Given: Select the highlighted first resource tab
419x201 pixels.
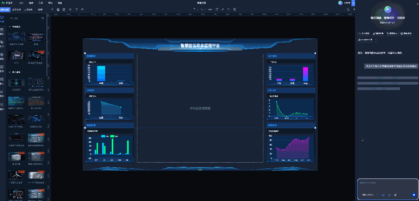Looking at the screenshot, I should click(x=5, y=9).
